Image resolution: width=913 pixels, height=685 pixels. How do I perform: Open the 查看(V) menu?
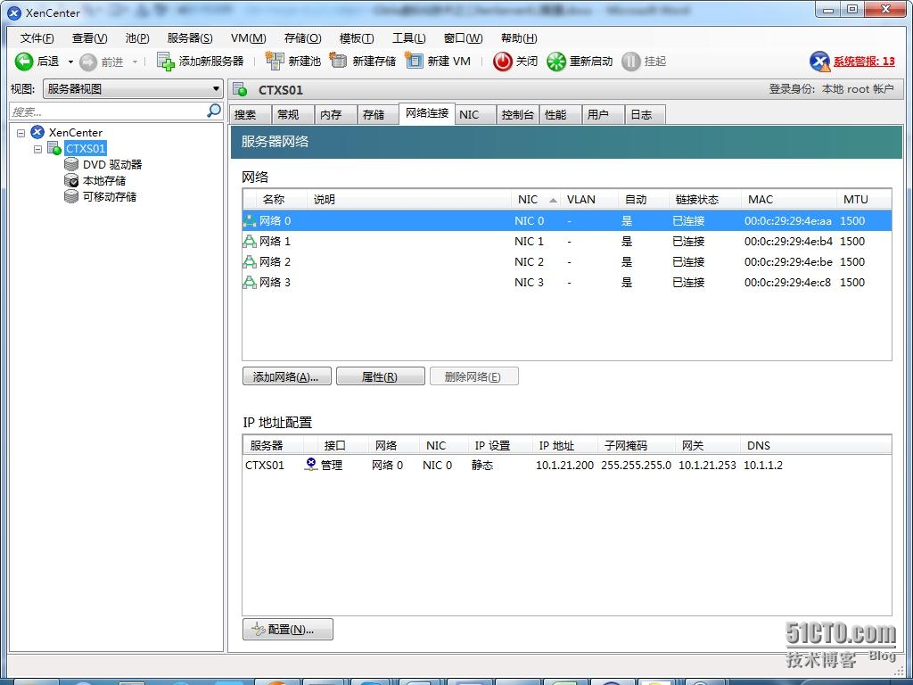[89, 37]
